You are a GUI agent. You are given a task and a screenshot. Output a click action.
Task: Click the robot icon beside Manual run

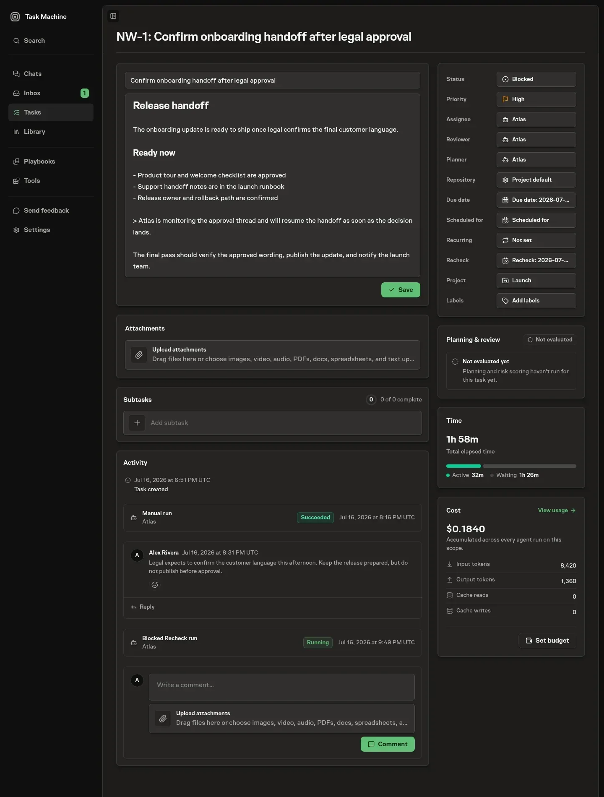[134, 518]
